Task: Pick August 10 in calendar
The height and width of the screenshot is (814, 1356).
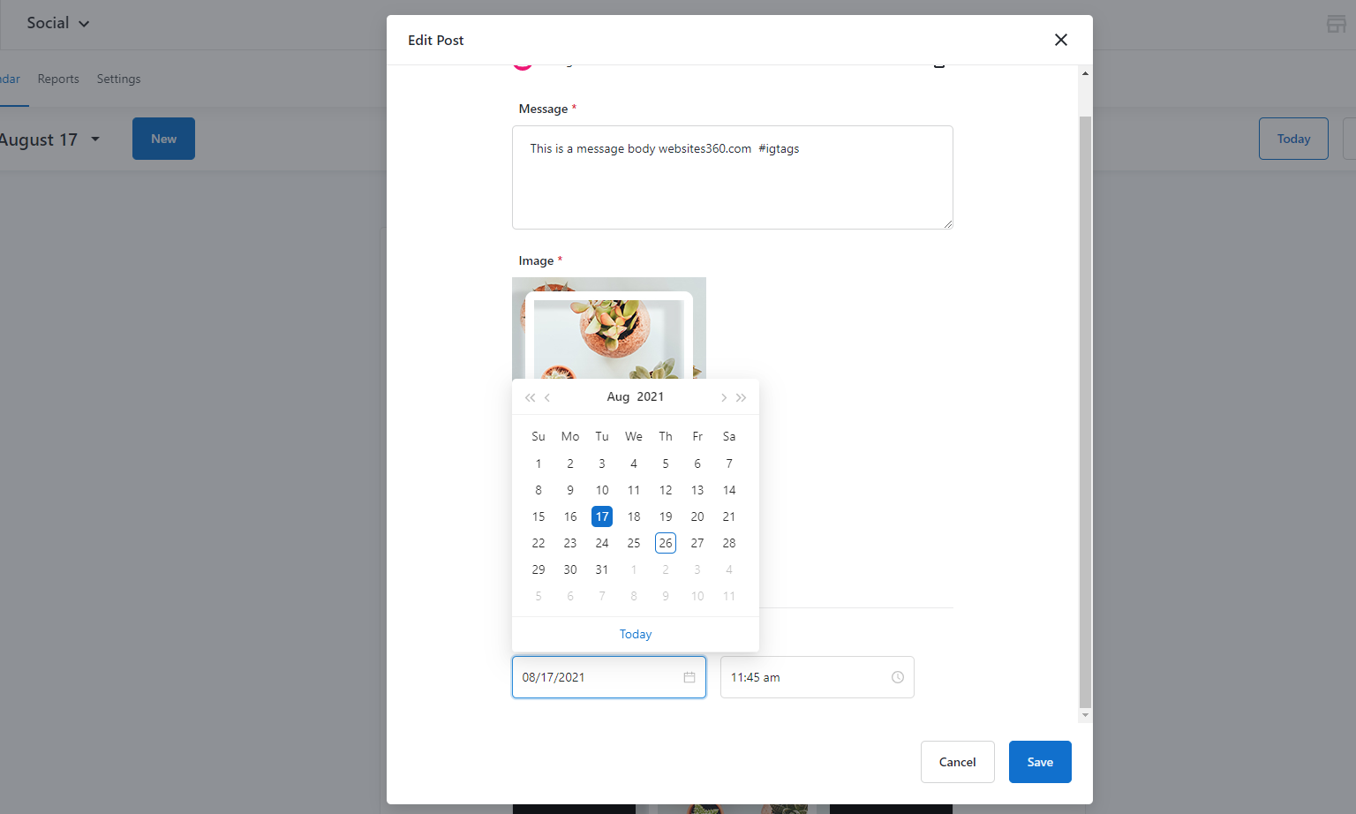Action: click(x=602, y=490)
